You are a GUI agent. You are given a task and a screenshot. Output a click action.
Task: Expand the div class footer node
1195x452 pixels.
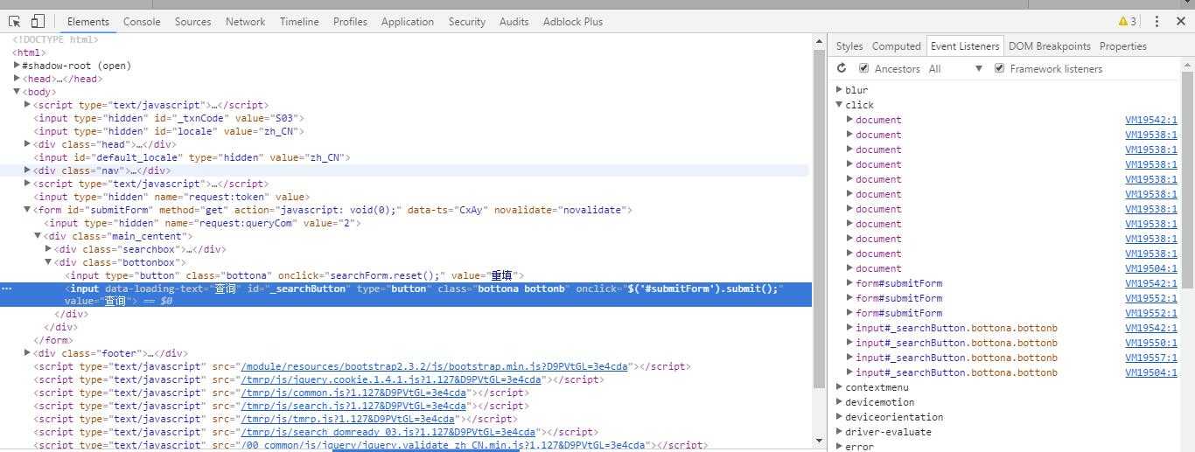pos(27,353)
